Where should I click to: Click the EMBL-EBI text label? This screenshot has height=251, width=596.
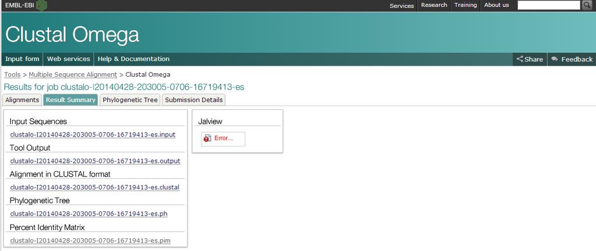pos(19,5)
